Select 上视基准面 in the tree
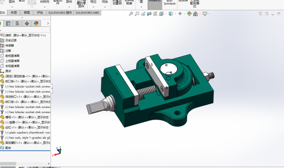Image resolution: width=284 pixels, height=168 pixels. click(13, 61)
